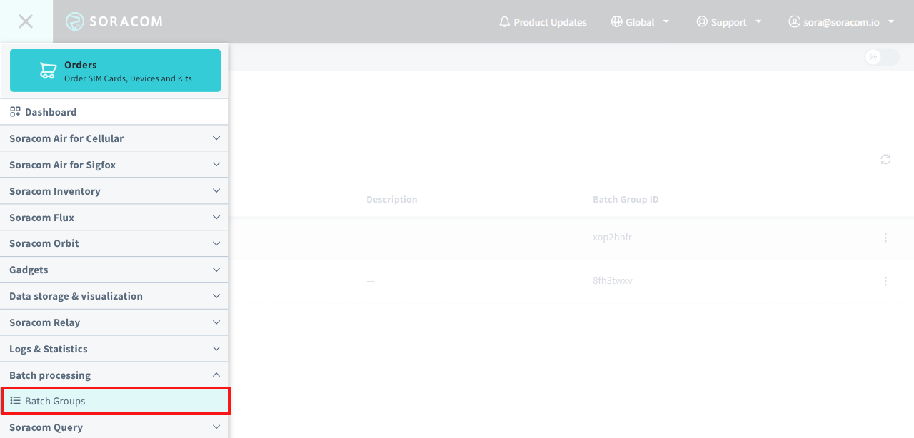Open the Dashboard from the sidebar
The width and height of the screenshot is (914, 438).
(x=50, y=111)
